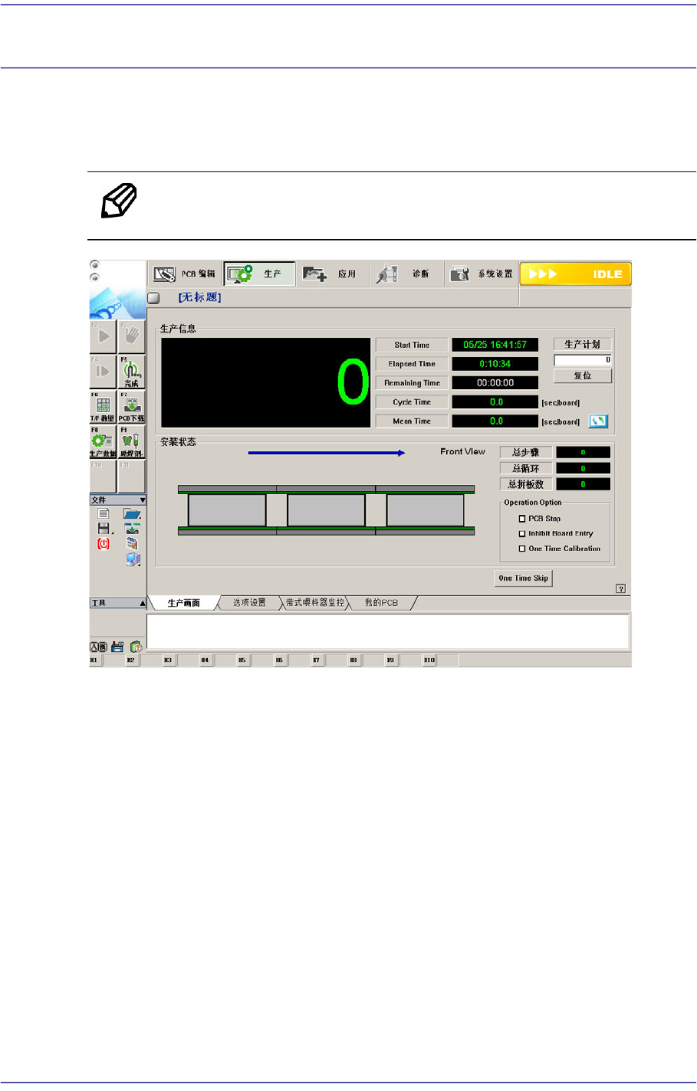This screenshot has width=697, height=1091.
Task: Click the production plan count input field
Action: point(583,360)
